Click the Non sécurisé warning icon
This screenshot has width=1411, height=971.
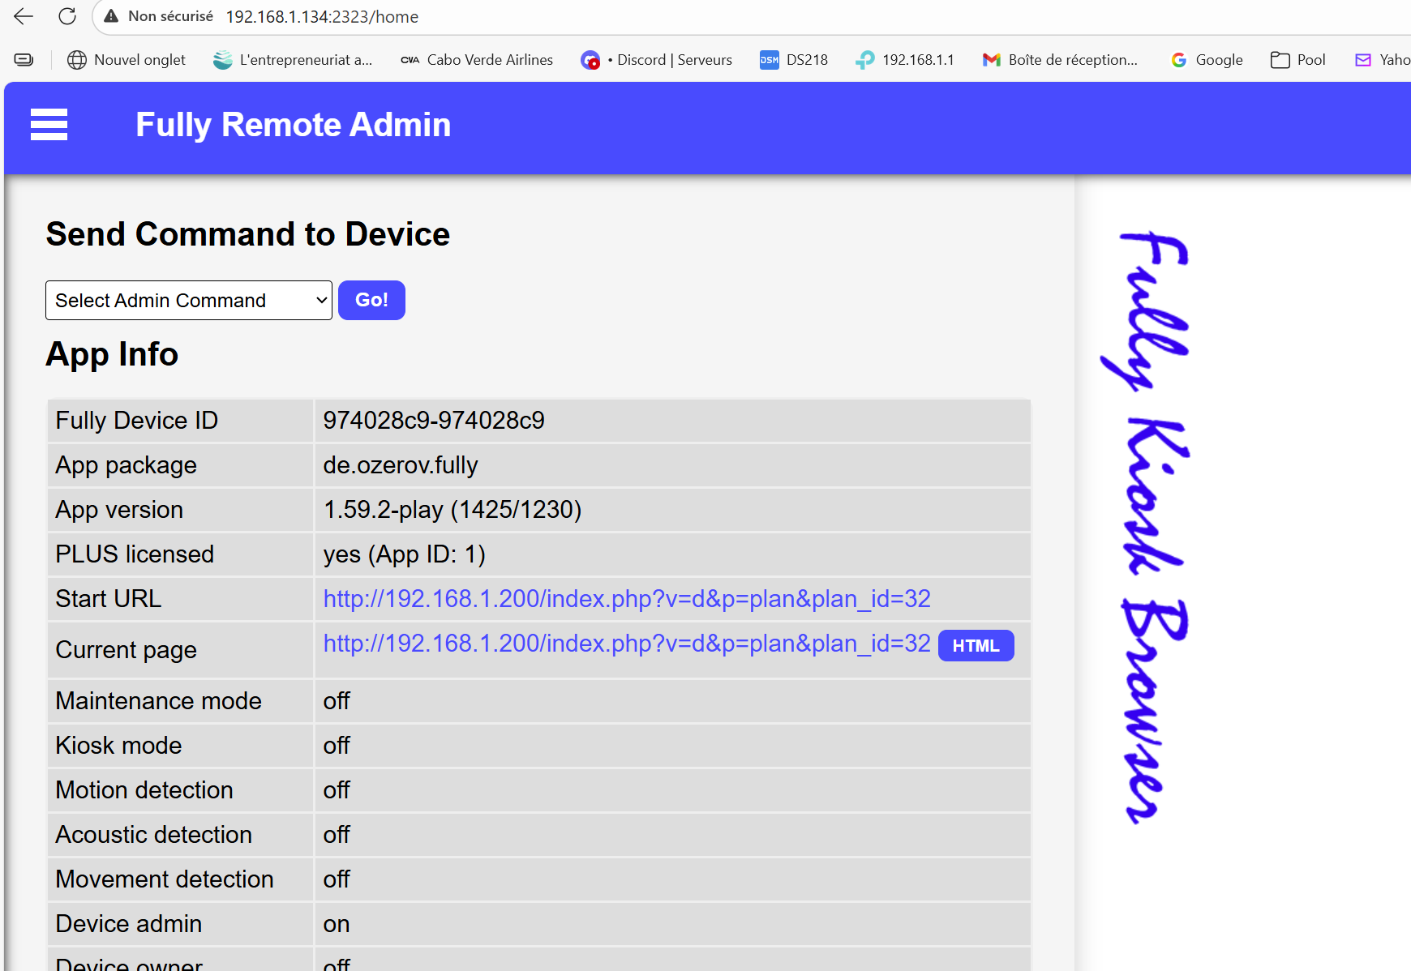tap(111, 16)
